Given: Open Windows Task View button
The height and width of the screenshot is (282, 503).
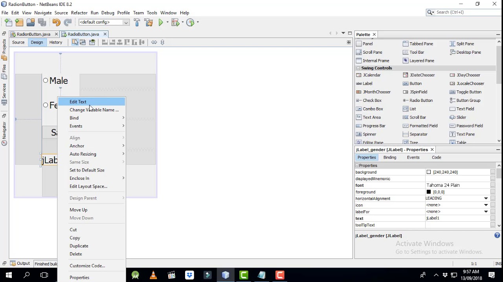Looking at the screenshot, I should coord(44,275).
